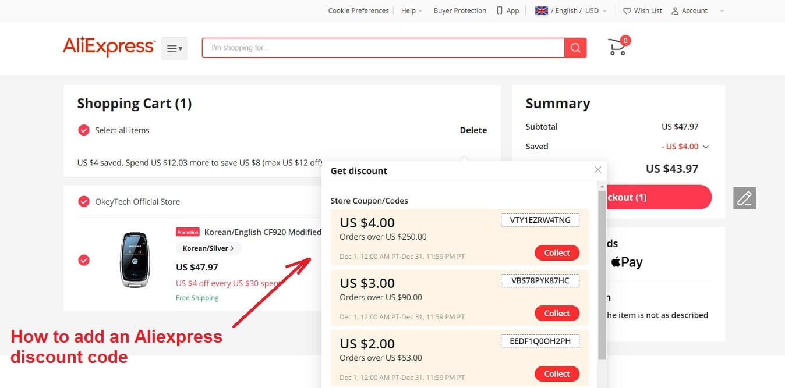Collect the US $2.00 coupon
The width and height of the screenshot is (785, 388).
click(x=557, y=374)
